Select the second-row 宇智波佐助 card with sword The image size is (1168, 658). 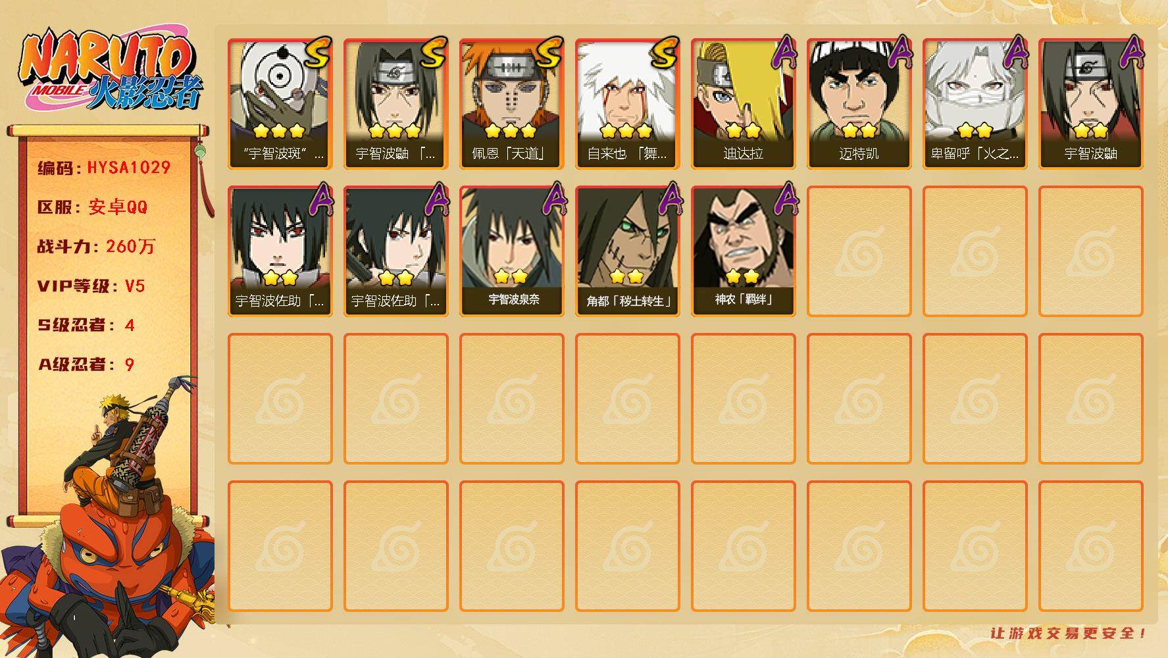point(396,251)
